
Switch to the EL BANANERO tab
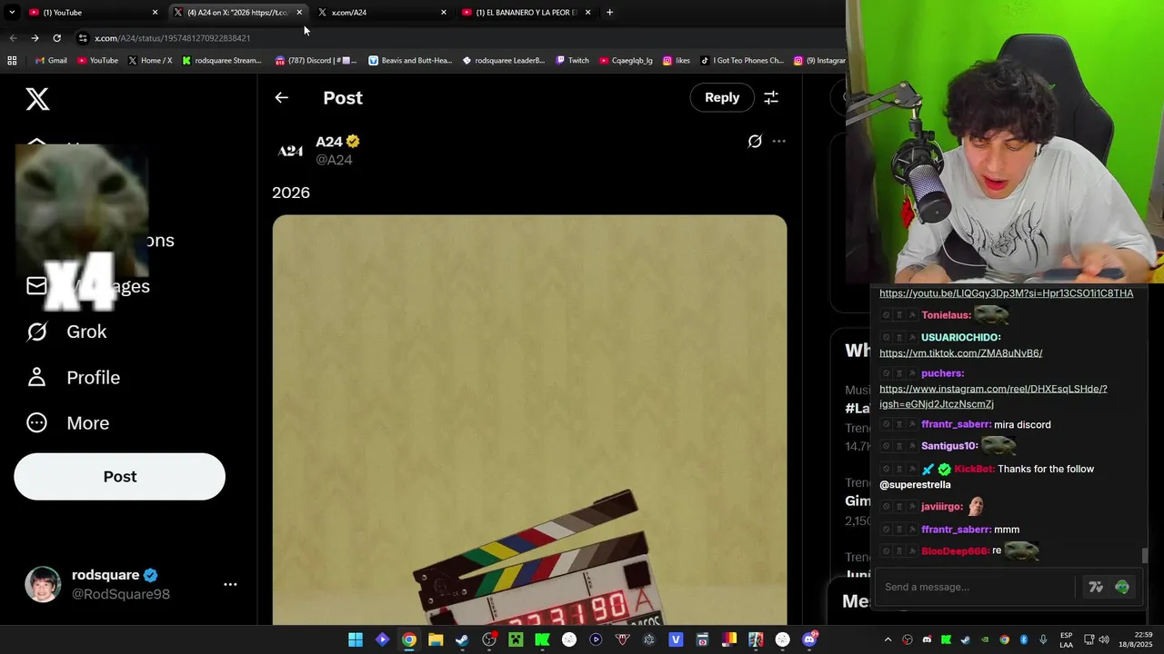pyautogui.click(x=527, y=12)
